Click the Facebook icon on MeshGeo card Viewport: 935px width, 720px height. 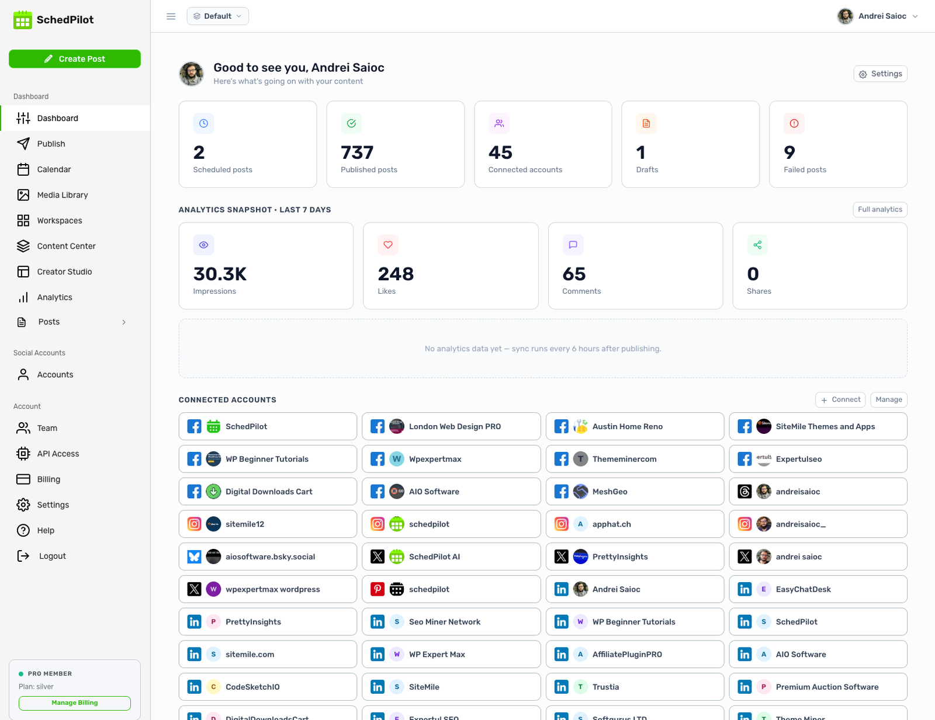562,492
